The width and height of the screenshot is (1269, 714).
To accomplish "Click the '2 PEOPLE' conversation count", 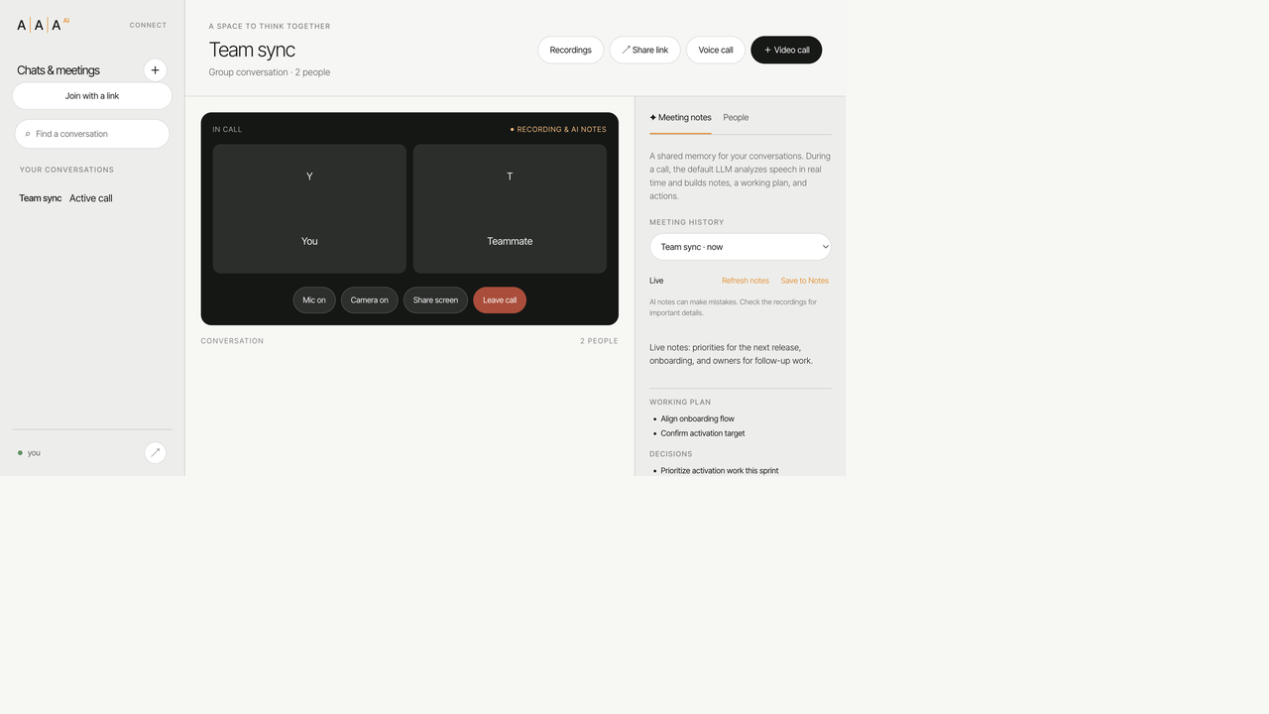I will [599, 341].
